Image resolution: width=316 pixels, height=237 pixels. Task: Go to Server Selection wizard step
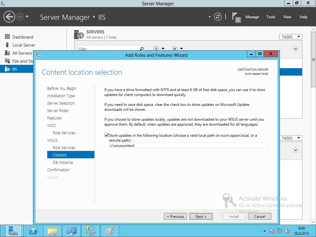61,103
